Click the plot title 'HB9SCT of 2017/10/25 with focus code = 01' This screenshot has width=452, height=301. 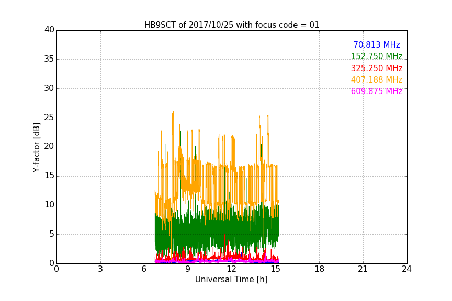point(232,25)
